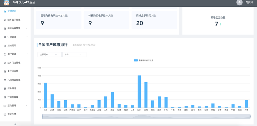Click the 上海 axis label
This screenshot has height=126, width=257.
tap(99, 110)
